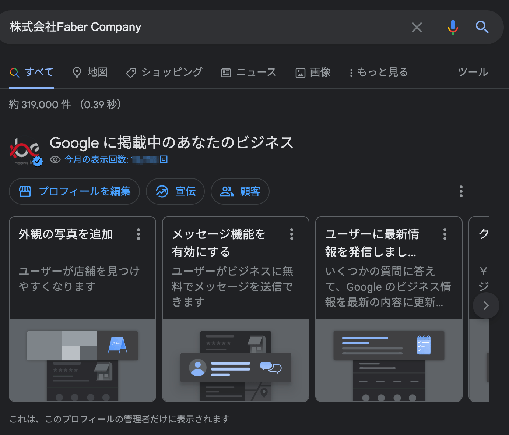This screenshot has width=509, height=435.
Task: Click the business logo thumbnail
Action: tap(25, 151)
